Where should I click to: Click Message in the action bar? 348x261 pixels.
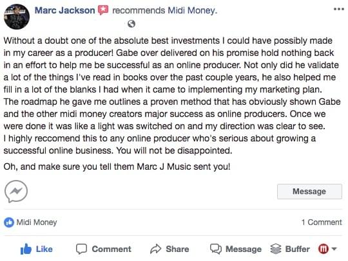pyautogui.click(x=236, y=249)
